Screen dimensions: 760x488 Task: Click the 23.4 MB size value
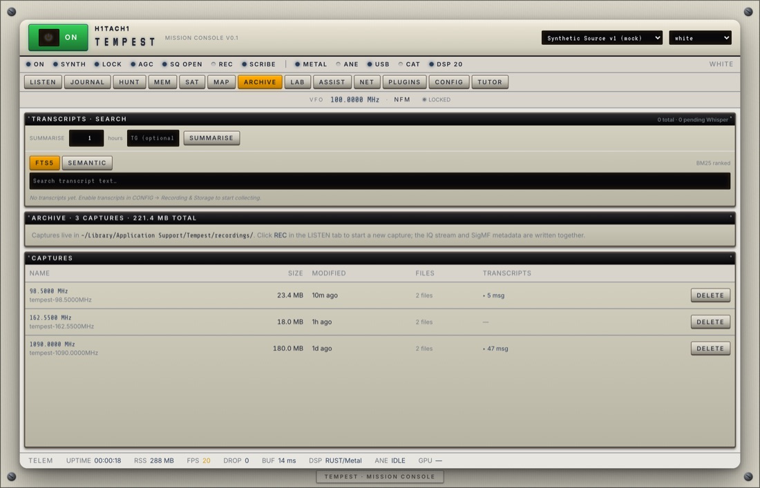[x=290, y=295]
